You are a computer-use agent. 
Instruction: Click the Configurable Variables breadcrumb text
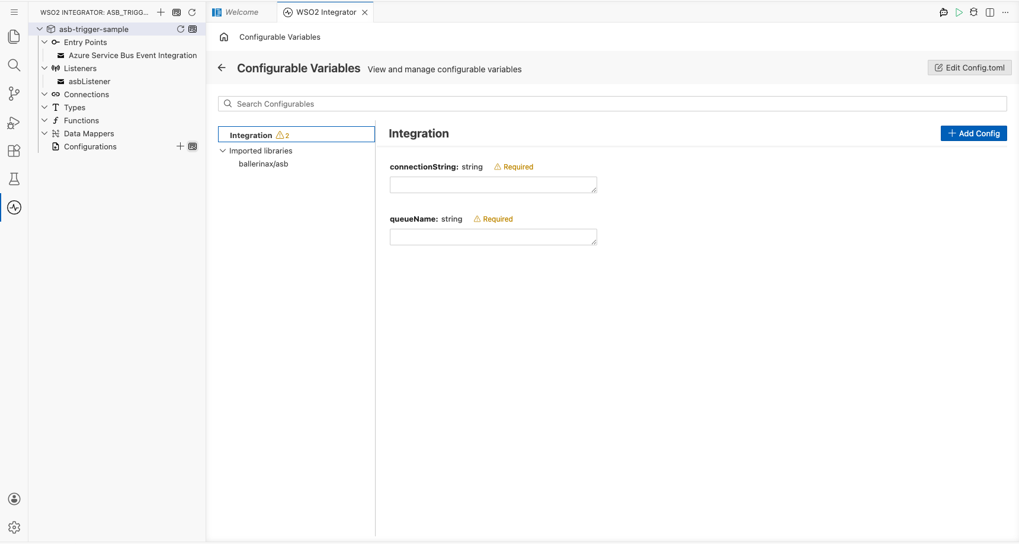tap(280, 37)
